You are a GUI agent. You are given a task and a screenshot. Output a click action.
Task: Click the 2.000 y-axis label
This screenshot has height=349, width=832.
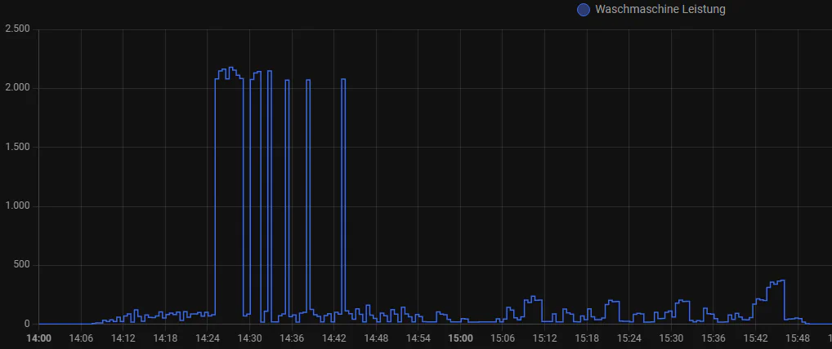17,88
